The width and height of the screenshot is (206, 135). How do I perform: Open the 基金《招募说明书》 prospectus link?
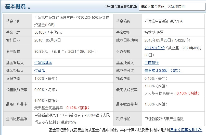pyautogui.click(x=186, y=130)
